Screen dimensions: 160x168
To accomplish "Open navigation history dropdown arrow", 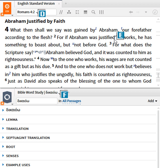I will tap(146, 12).
